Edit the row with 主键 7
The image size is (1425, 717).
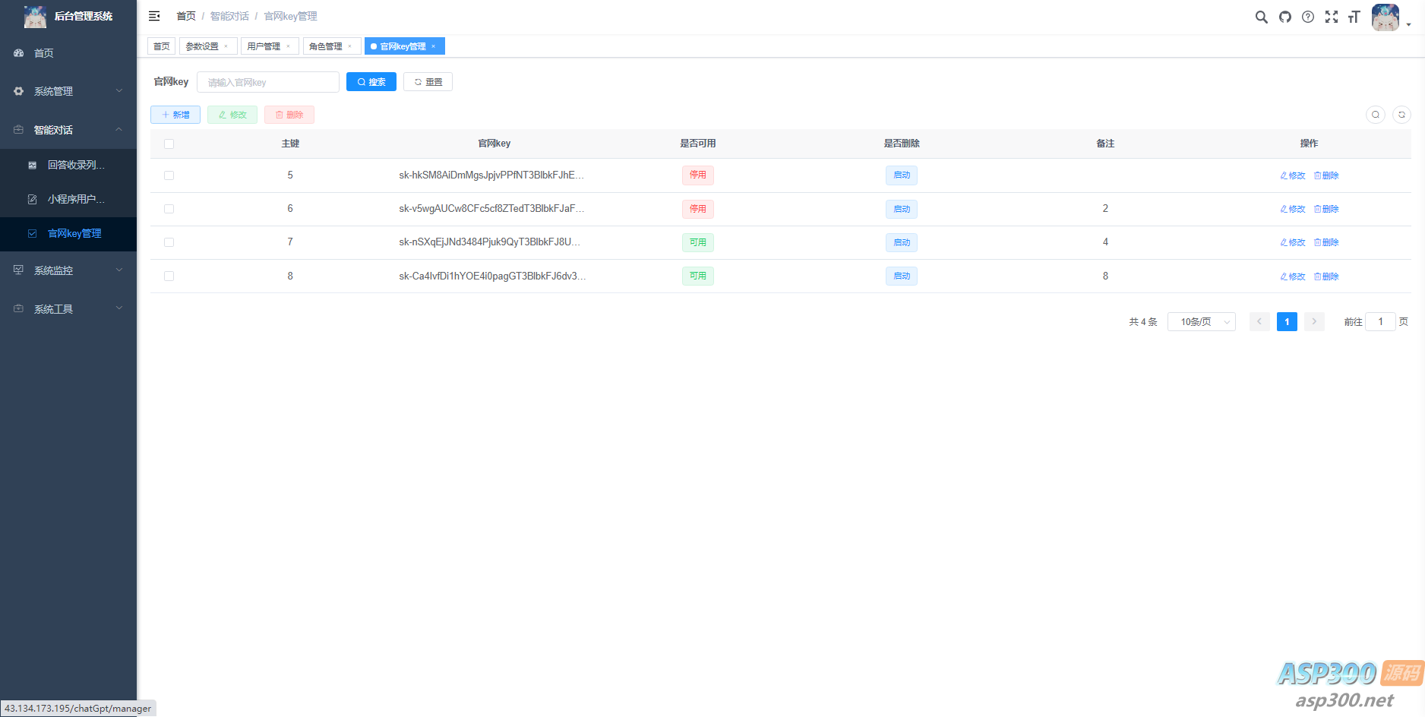(1293, 242)
